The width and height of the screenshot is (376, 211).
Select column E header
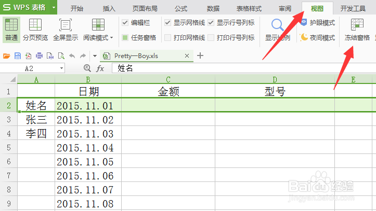[x=354, y=79]
